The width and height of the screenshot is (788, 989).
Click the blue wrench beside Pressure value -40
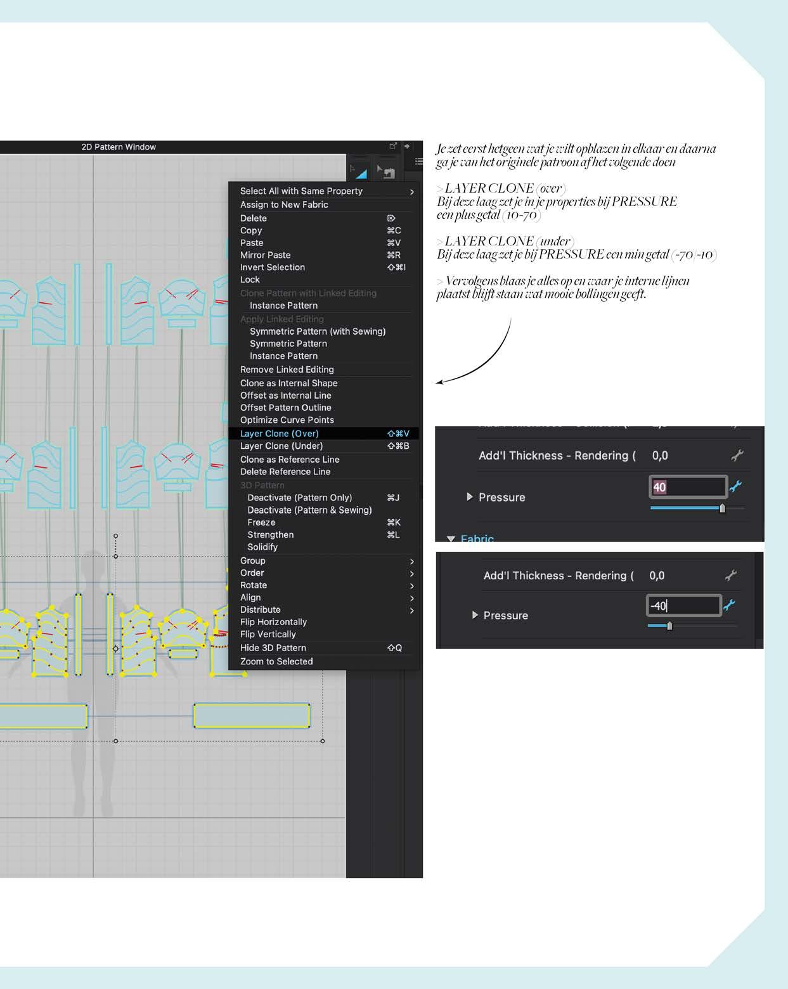[x=730, y=605]
